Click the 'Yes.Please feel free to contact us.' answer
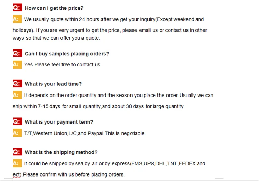 click(x=63, y=65)
